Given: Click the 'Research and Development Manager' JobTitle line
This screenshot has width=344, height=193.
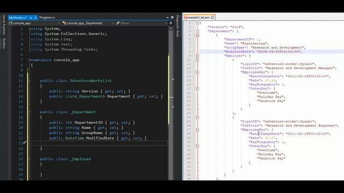Looking at the screenshot, I should [289, 68].
